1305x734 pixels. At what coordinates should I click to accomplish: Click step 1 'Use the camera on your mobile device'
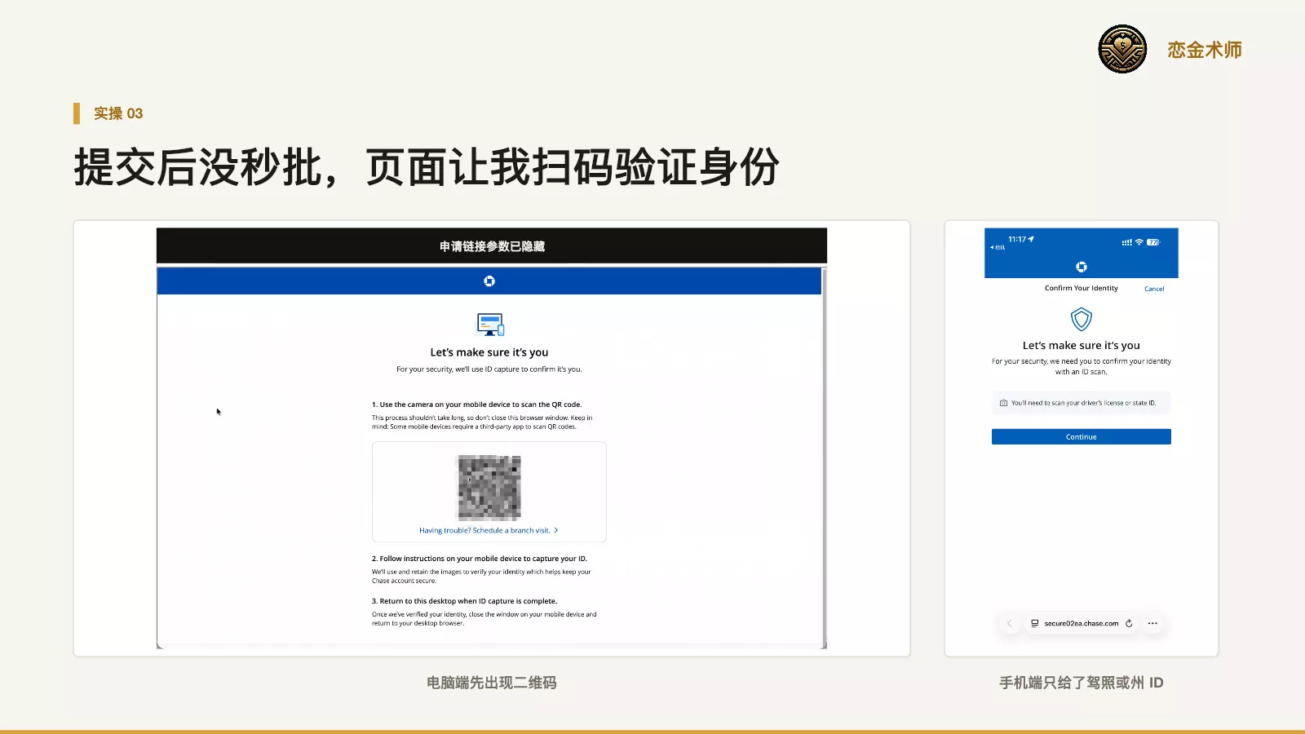477,405
